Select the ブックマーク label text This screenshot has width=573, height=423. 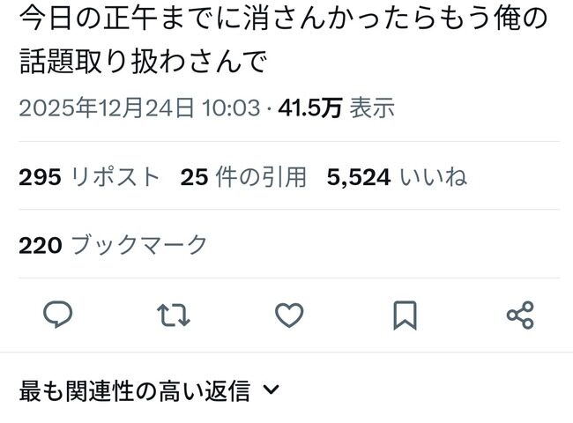point(139,245)
